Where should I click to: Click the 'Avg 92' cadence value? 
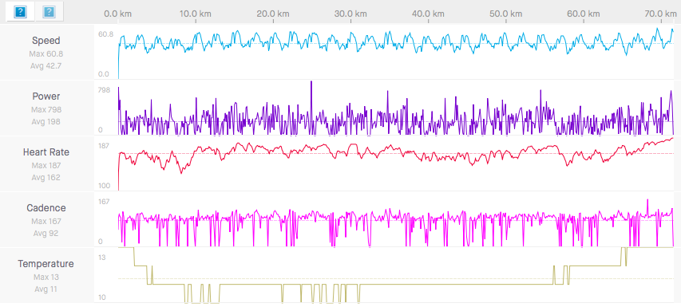click(46, 234)
